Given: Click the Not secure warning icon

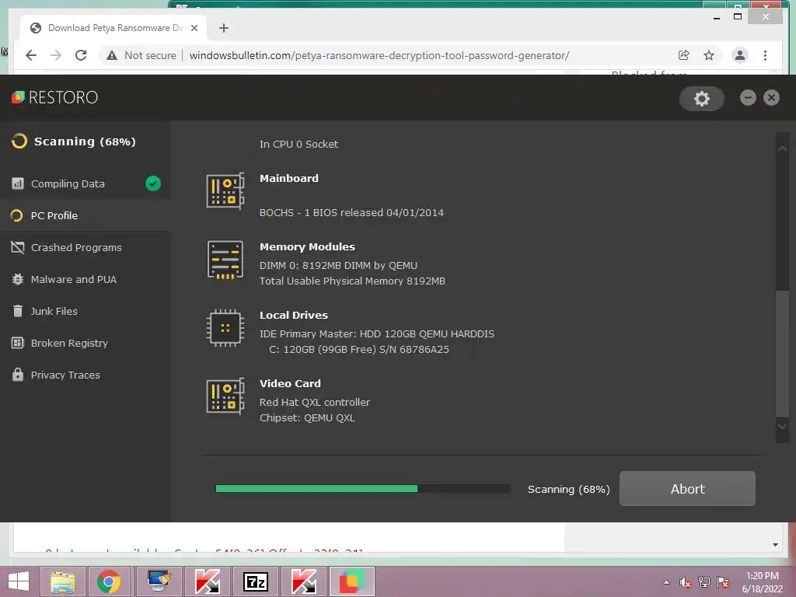Looking at the screenshot, I should click(112, 55).
